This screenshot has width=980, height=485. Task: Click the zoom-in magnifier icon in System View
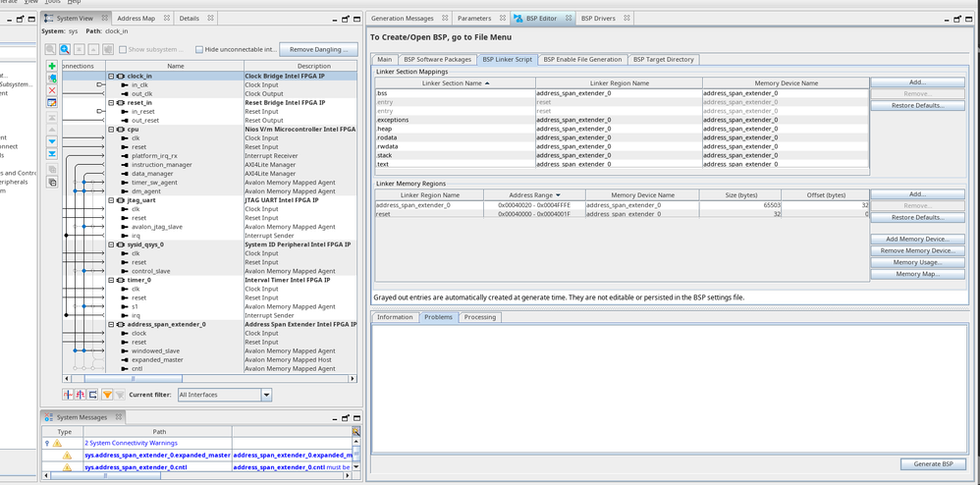tap(65, 49)
